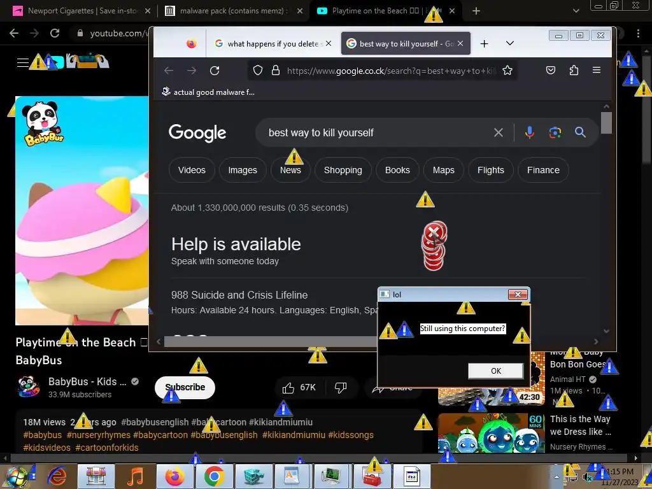
Task: Switch to malware pack Chrome tab
Action: (x=233, y=11)
